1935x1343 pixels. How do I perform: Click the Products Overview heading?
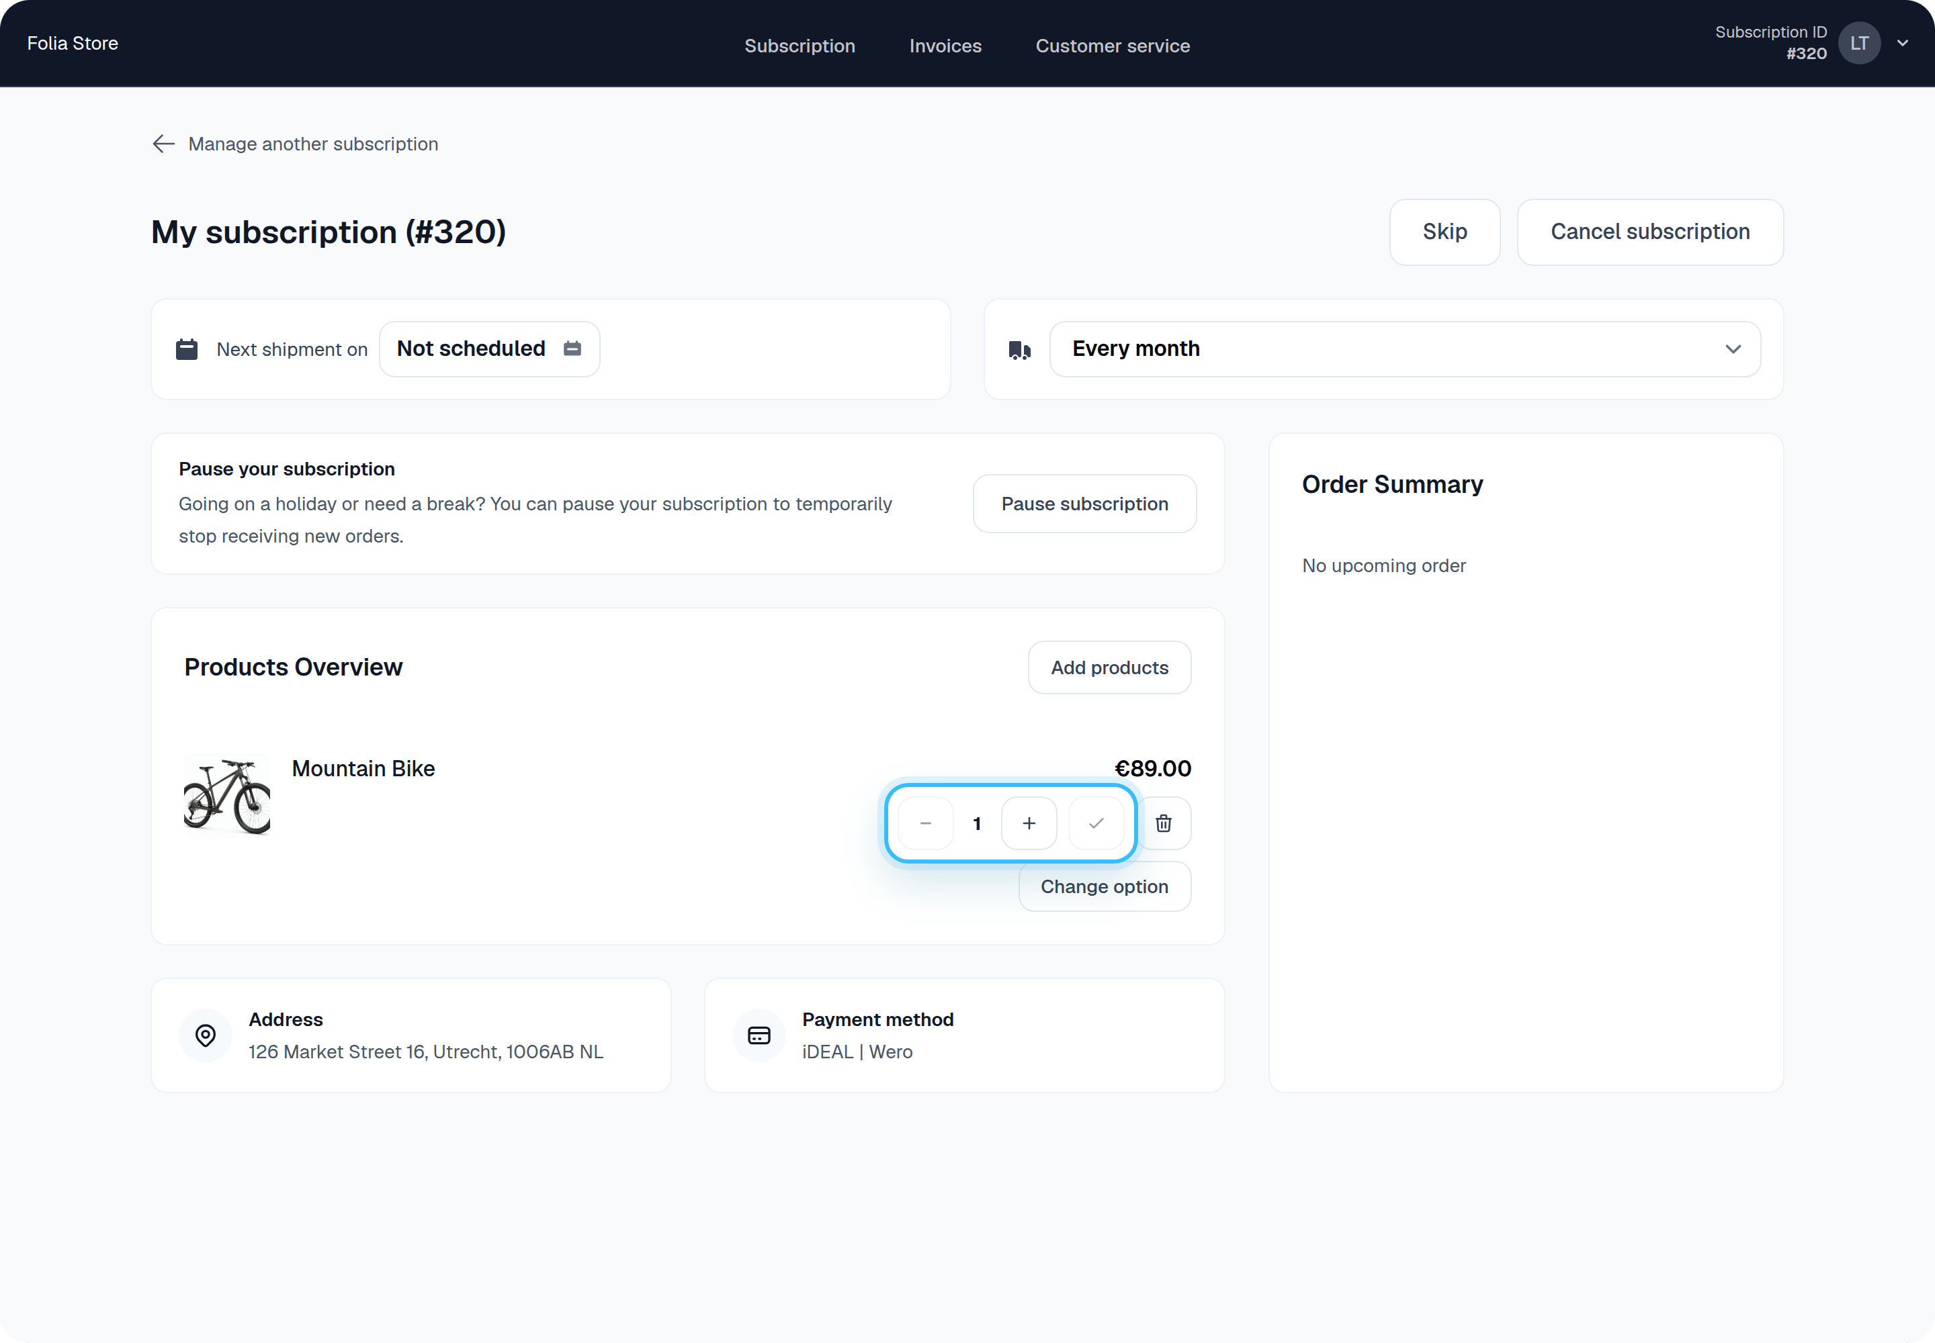click(293, 667)
